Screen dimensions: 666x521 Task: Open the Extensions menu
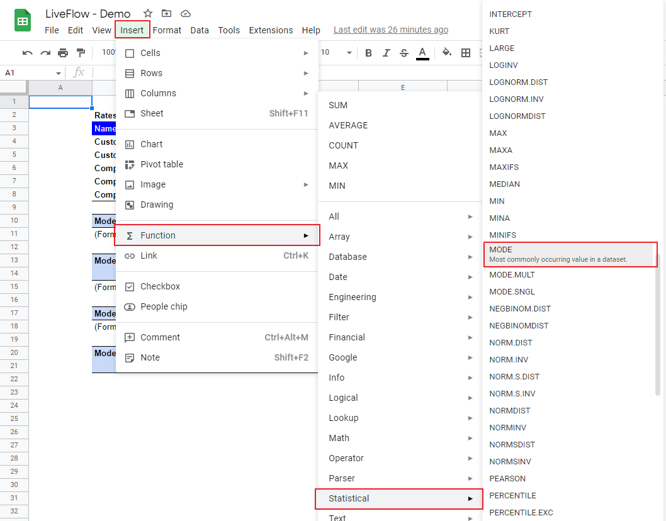[271, 30]
